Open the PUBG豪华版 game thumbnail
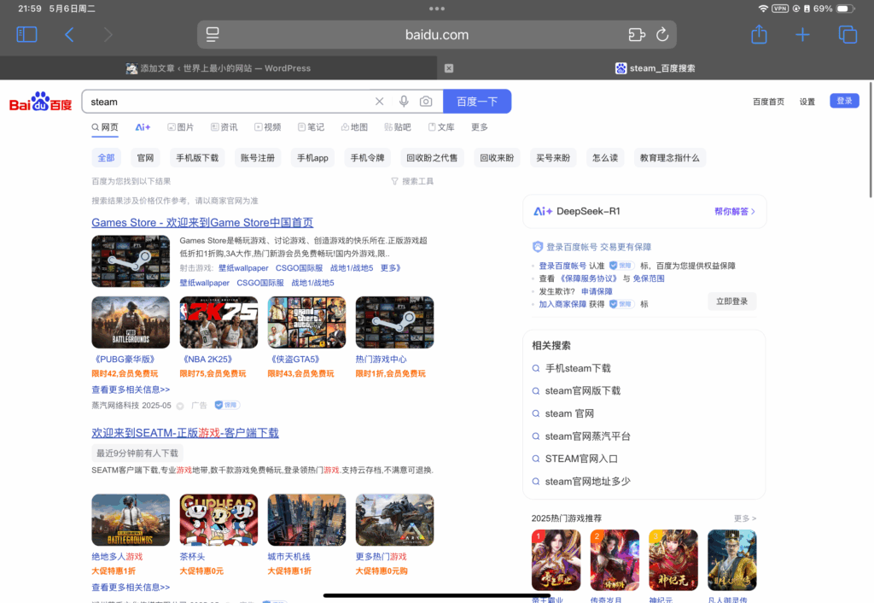 (131, 322)
